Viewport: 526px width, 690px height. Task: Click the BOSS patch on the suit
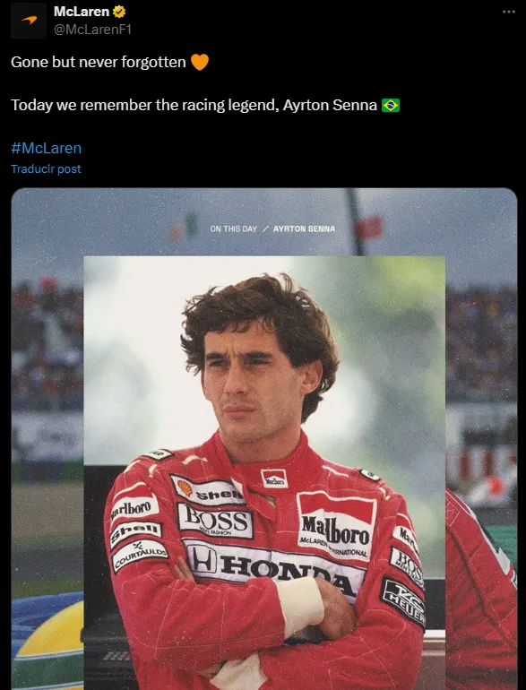[215, 521]
